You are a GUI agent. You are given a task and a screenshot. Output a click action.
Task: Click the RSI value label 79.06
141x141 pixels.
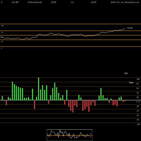point(130,28)
